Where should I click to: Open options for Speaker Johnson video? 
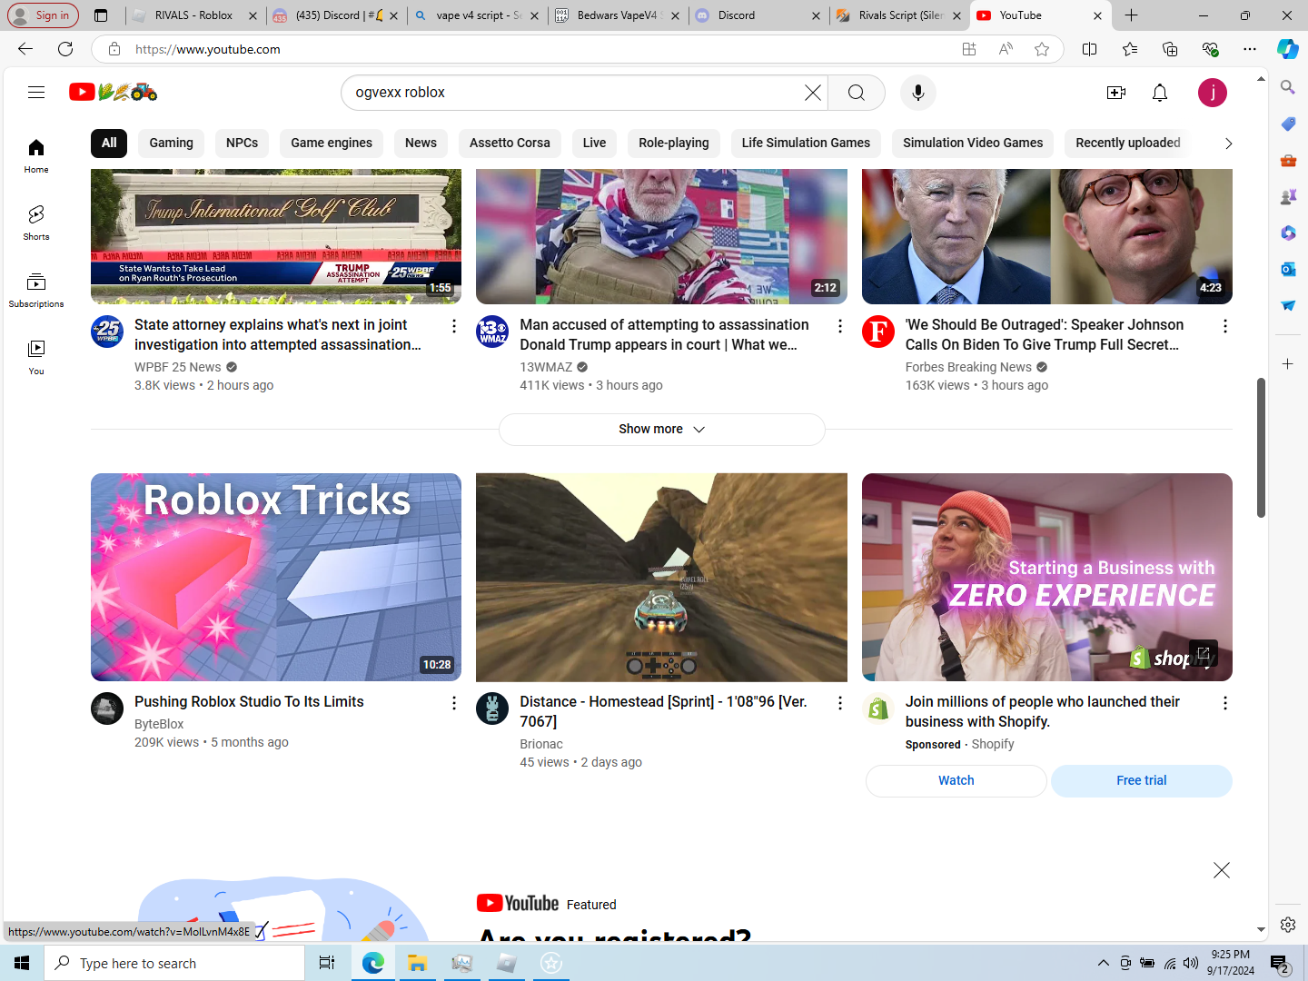pyautogui.click(x=1224, y=325)
